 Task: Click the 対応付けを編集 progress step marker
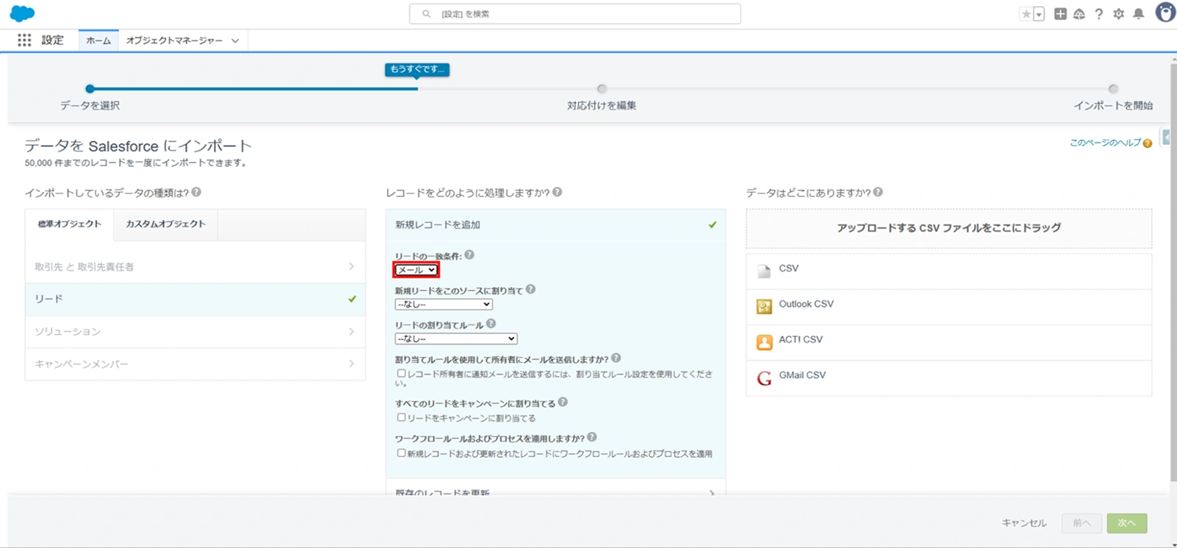tap(602, 89)
